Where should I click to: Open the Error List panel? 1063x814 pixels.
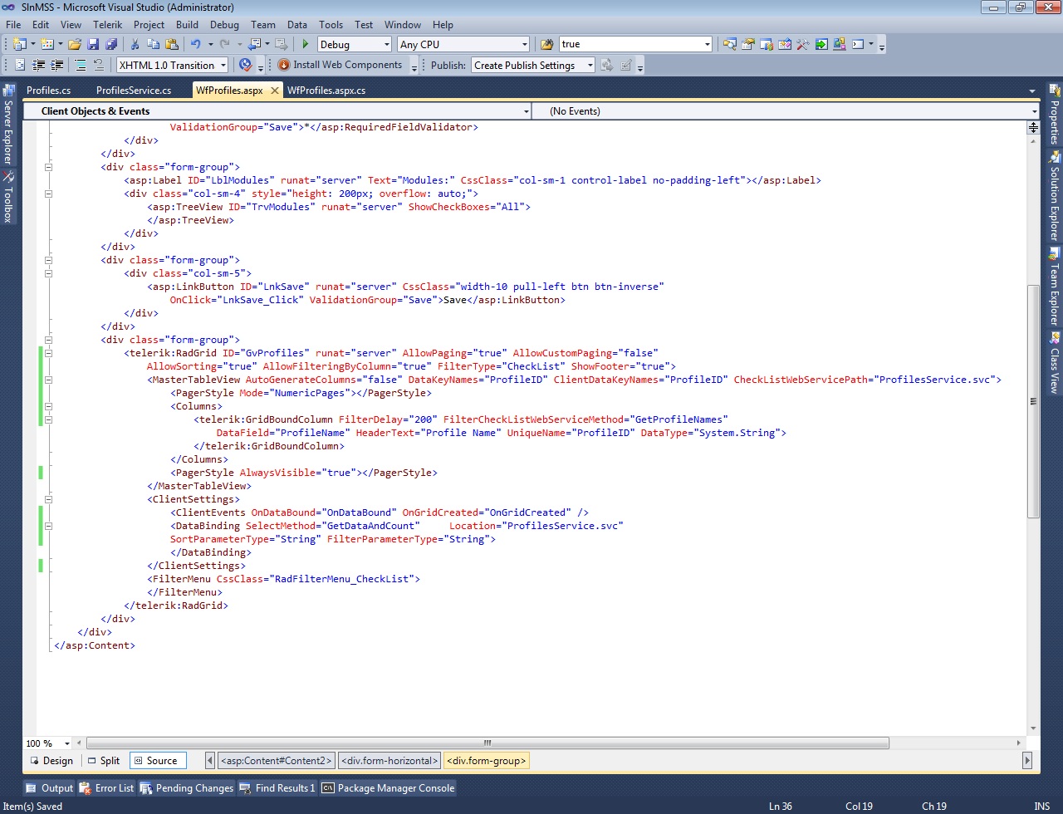pyautogui.click(x=106, y=788)
